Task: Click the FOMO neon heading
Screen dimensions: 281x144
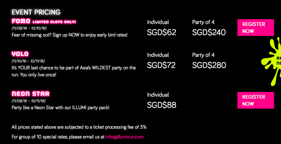Action: tap(21, 22)
